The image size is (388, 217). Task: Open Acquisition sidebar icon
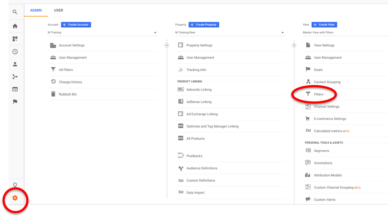point(15,77)
